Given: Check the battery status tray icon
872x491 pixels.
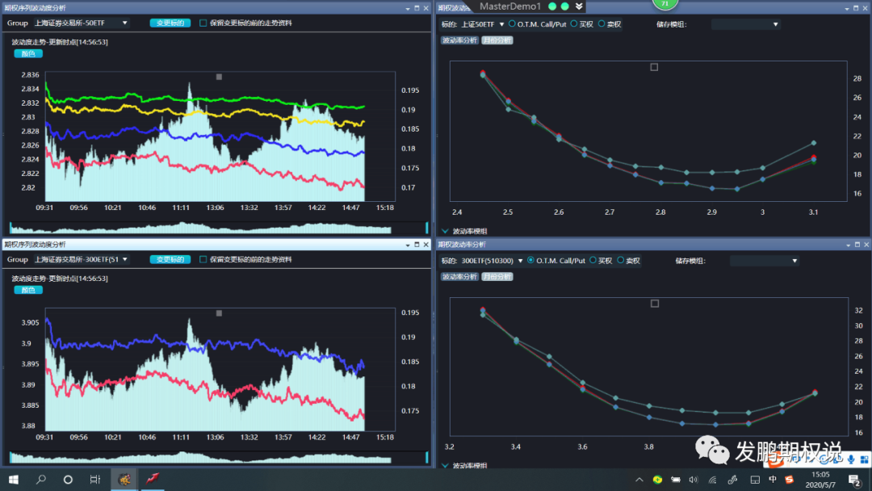Looking at the screenshot, I should (676, 480).
